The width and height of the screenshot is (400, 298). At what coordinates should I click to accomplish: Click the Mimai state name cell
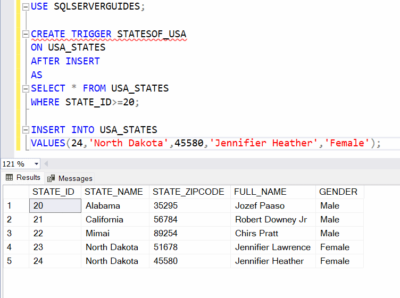click(x=115, y=233)
